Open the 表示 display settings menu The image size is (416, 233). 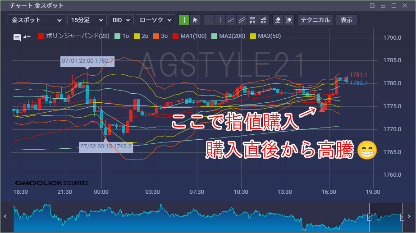coord(347,20)
